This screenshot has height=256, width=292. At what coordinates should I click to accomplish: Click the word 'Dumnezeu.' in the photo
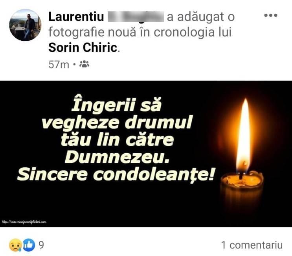[x=117, y=157]
